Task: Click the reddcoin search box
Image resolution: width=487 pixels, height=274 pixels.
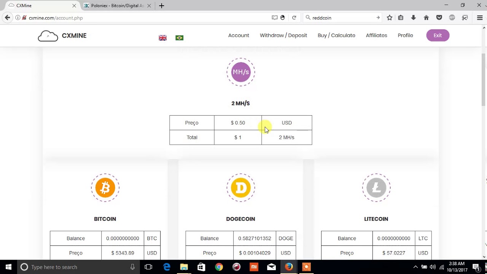Action: pyautogui.click(x=342, y=18)
